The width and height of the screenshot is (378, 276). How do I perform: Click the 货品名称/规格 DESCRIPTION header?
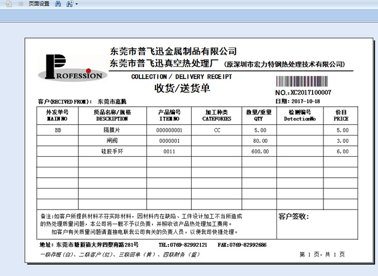112,115
